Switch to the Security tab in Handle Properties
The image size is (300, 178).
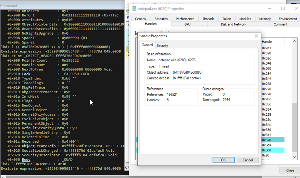click(162, 46)
